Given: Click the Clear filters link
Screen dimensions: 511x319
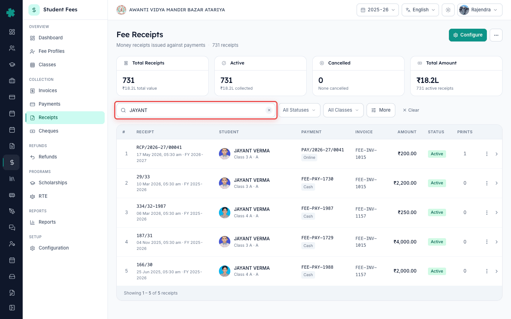Looking at the screenshot, I should point(411,110).
